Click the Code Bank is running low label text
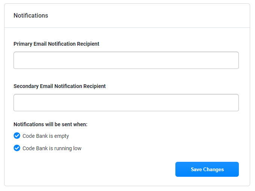 click(52, 148)
